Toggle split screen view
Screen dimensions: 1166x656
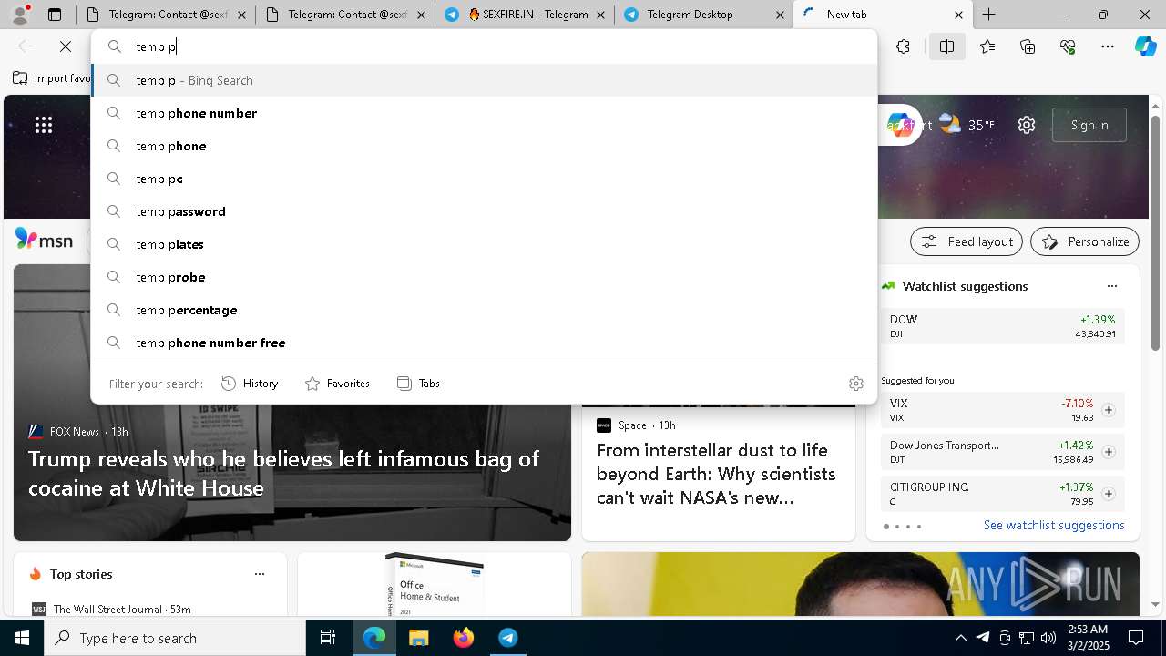click(946, 46)
